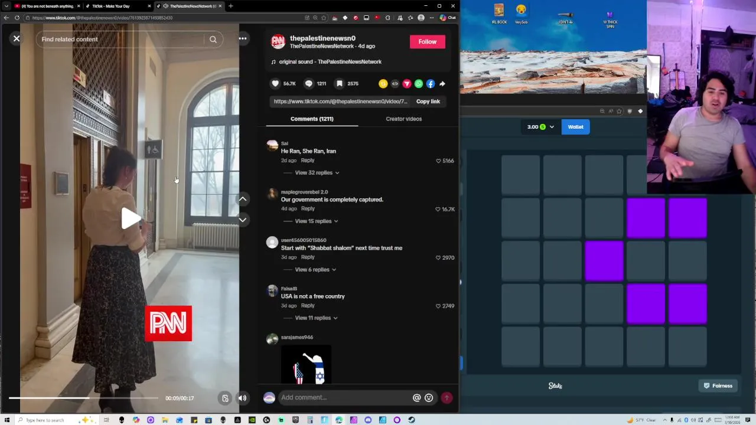Open the 3.00 balance currency dropdown in Stake
Screen dimensions: 756x425
(540, 127)
